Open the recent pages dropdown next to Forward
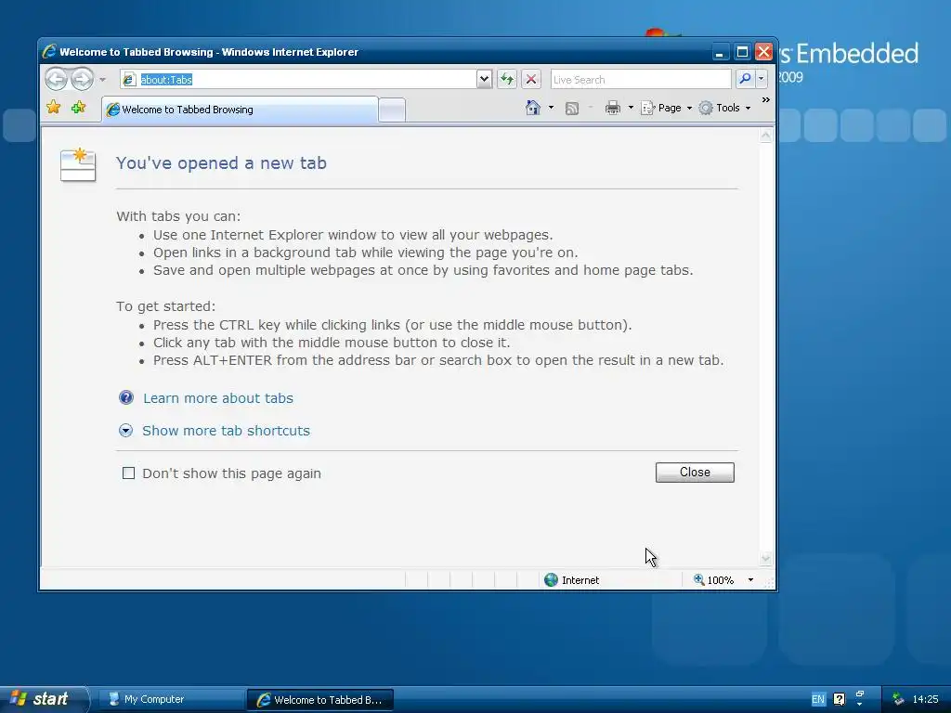 point(102,80)
